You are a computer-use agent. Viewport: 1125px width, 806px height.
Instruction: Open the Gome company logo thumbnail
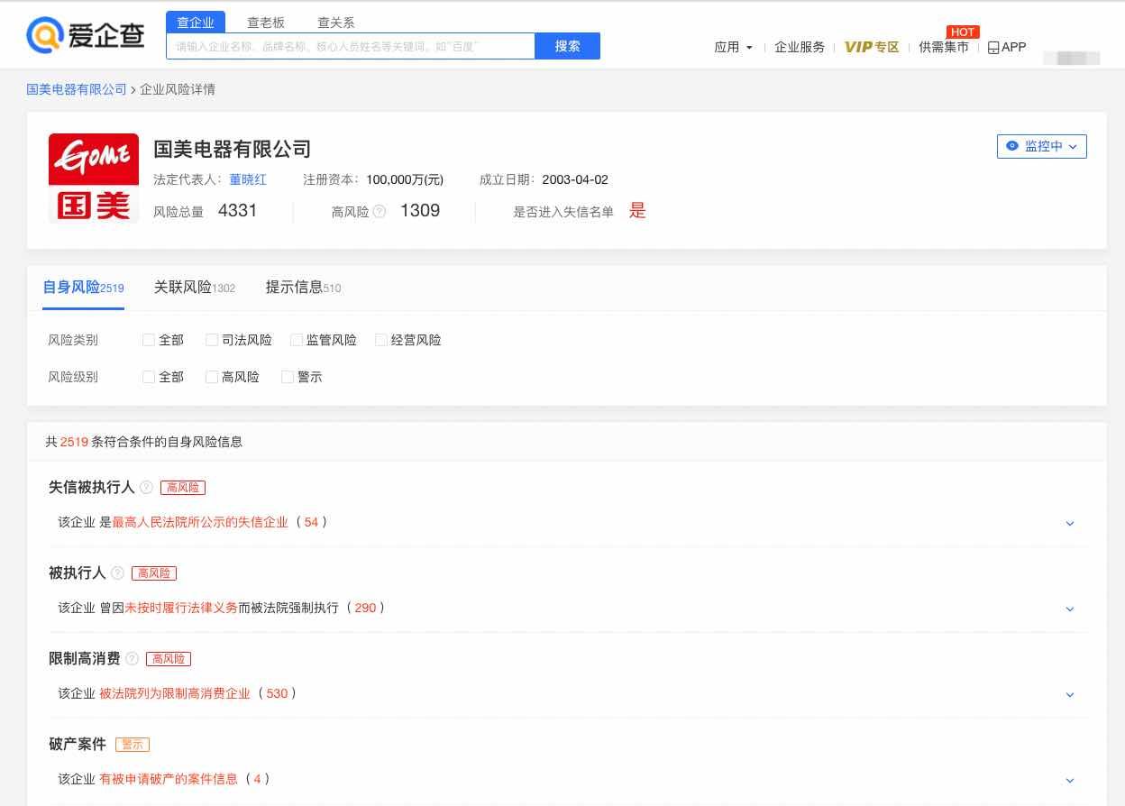point(94,178)
